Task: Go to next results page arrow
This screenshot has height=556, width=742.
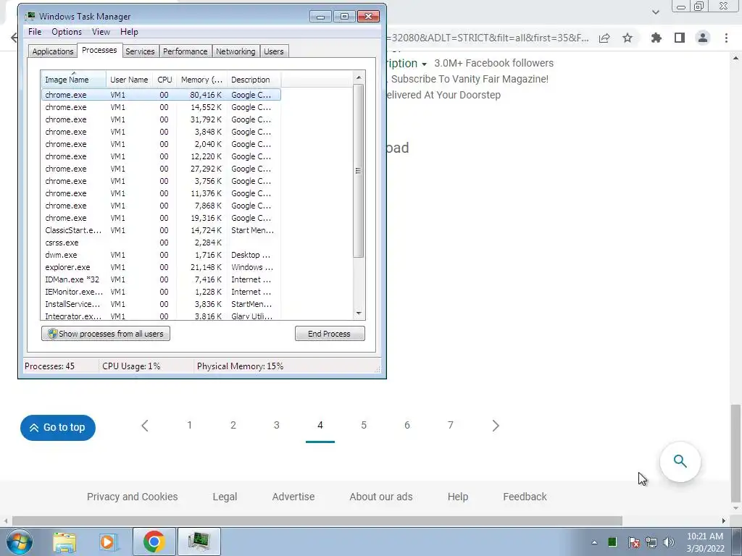Action: coord(496,426)
